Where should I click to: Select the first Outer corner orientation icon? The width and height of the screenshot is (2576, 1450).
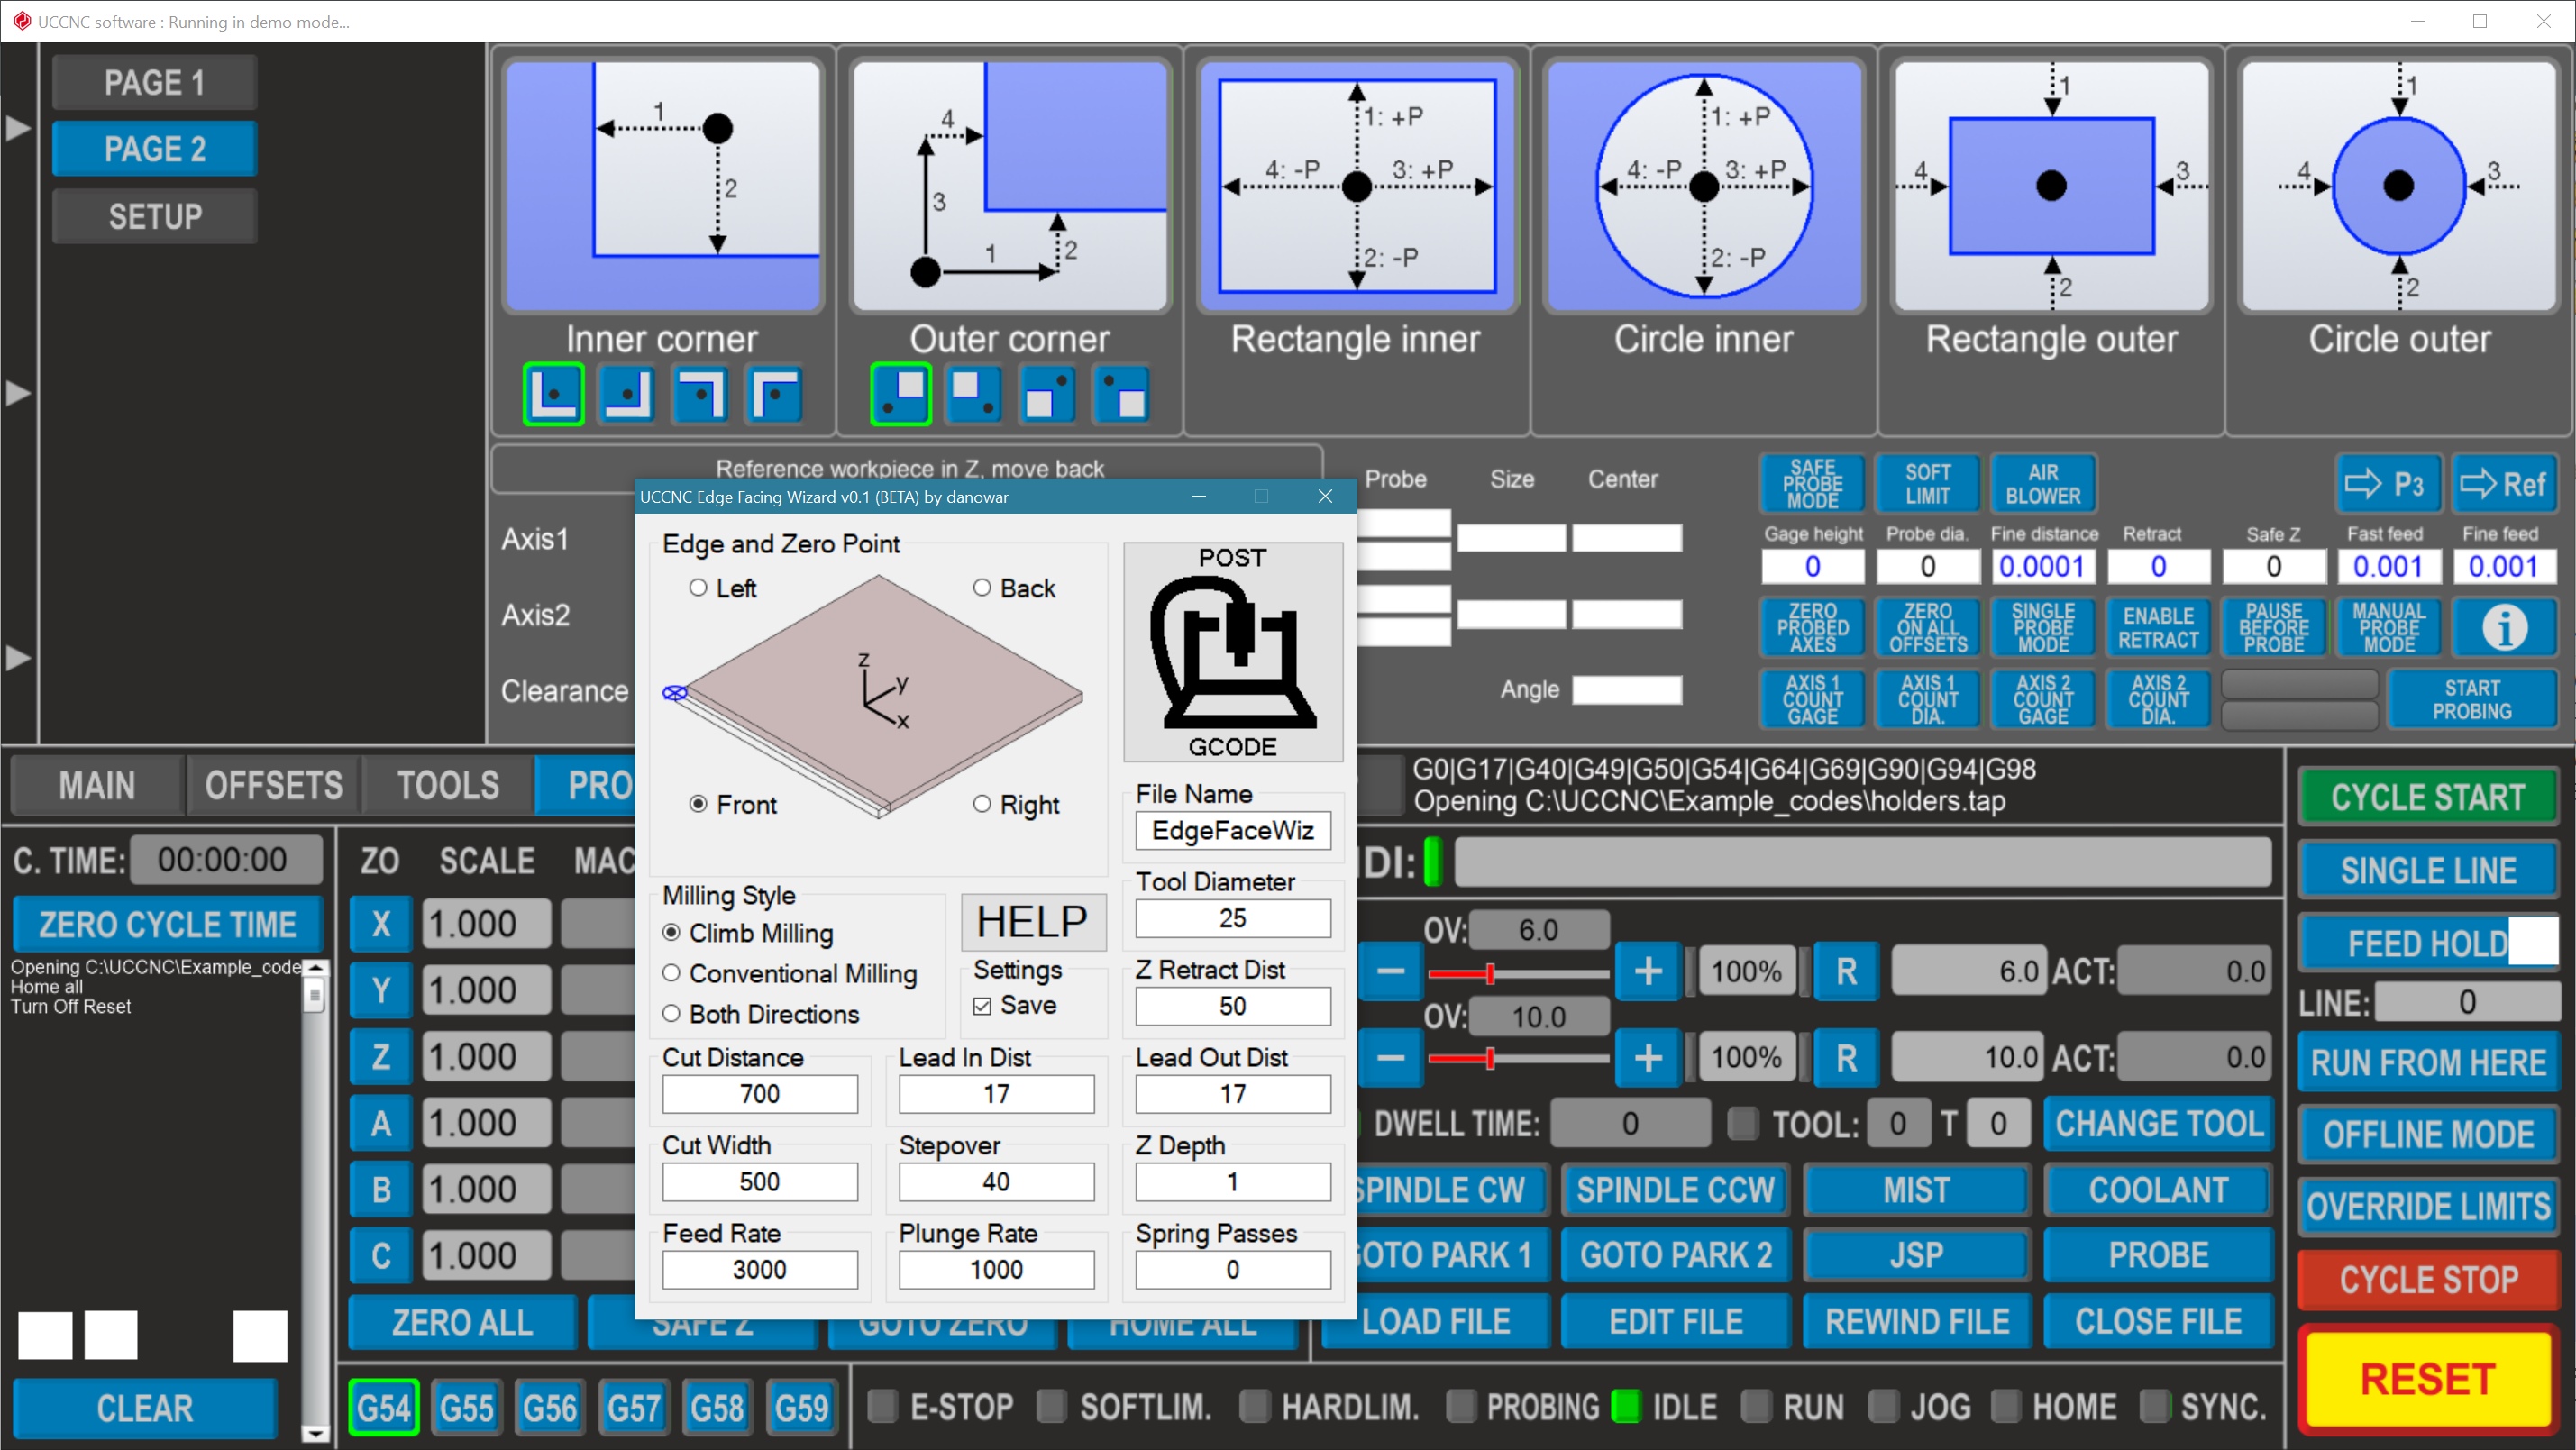(900, 394)
